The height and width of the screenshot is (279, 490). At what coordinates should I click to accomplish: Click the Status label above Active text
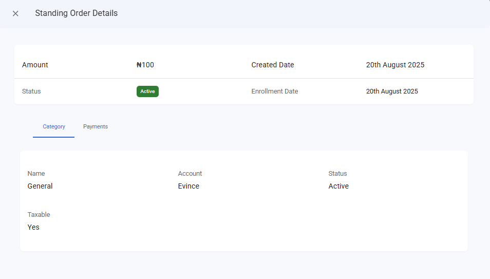tap(337, 174)
